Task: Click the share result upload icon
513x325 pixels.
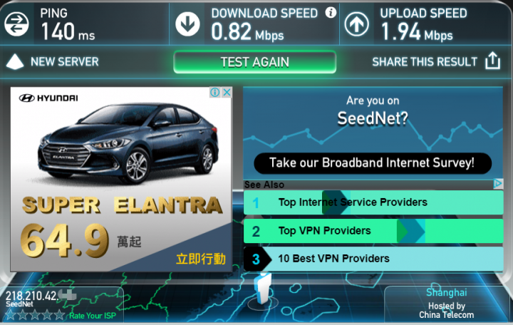Action: click(x=493, y=61)
